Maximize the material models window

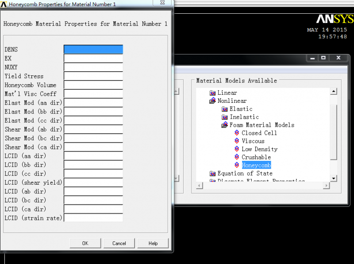323,58
